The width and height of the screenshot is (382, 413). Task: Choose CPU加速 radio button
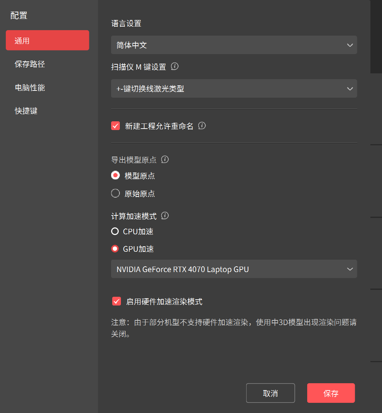coord(115,231)
